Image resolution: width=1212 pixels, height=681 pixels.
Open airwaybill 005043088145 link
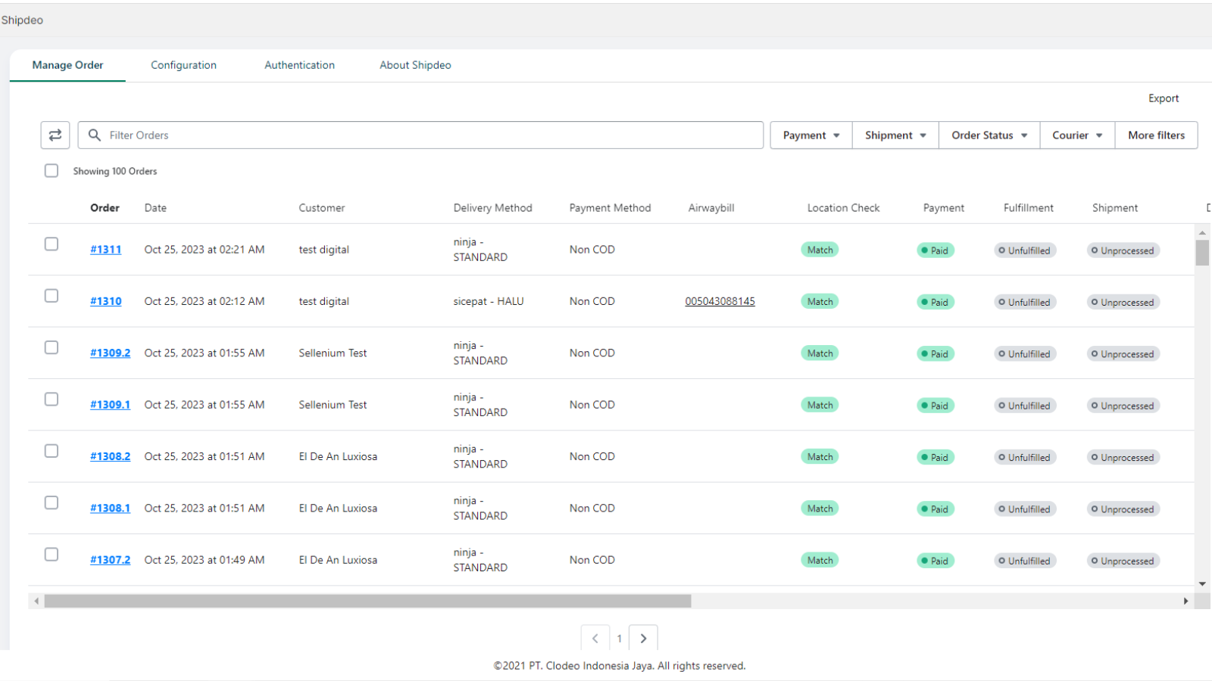[720, 300]
